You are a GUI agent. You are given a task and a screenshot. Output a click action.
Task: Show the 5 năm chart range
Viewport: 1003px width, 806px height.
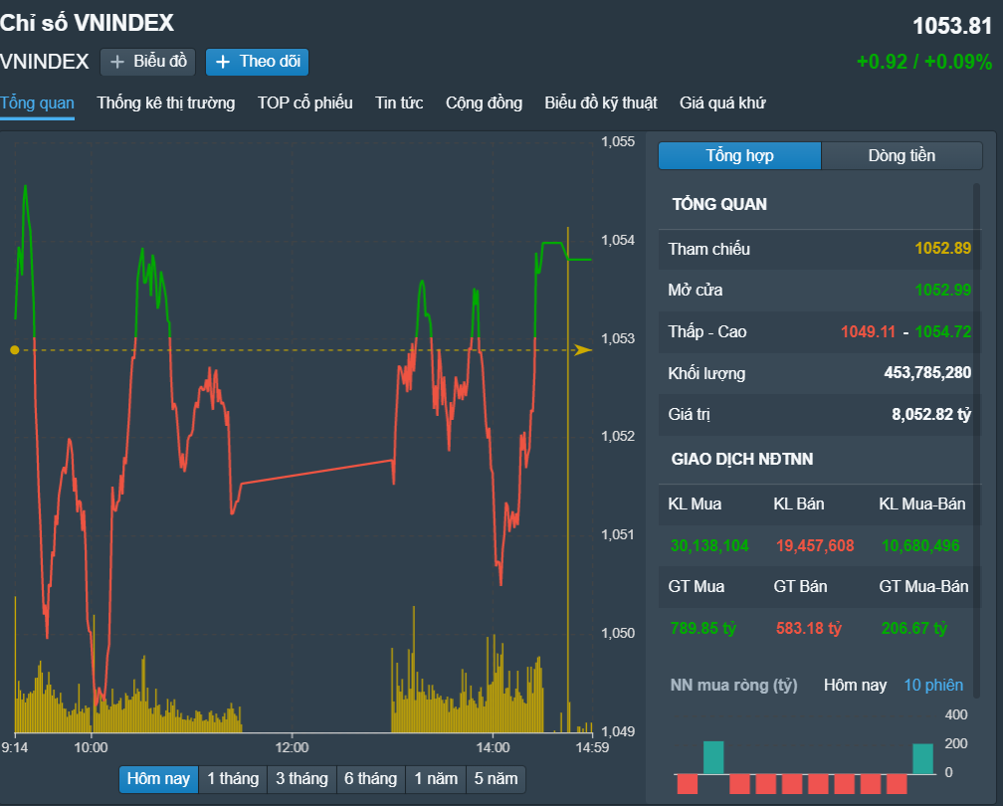click(x=496, y=778)
